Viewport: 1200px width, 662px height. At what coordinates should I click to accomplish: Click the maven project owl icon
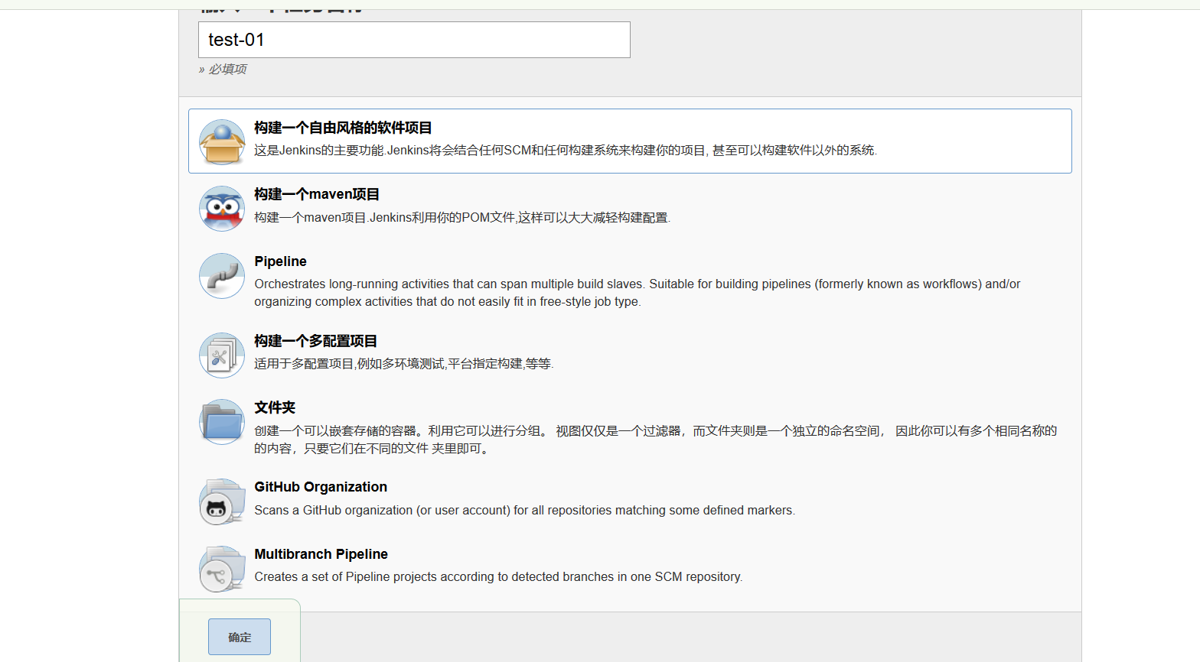pos(222,208)
